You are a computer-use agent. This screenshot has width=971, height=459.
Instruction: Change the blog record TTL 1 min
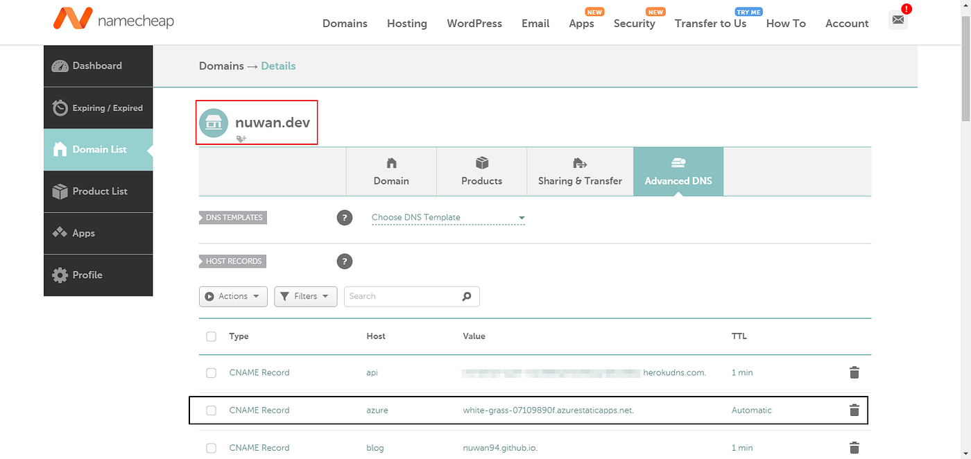[742, 447]
